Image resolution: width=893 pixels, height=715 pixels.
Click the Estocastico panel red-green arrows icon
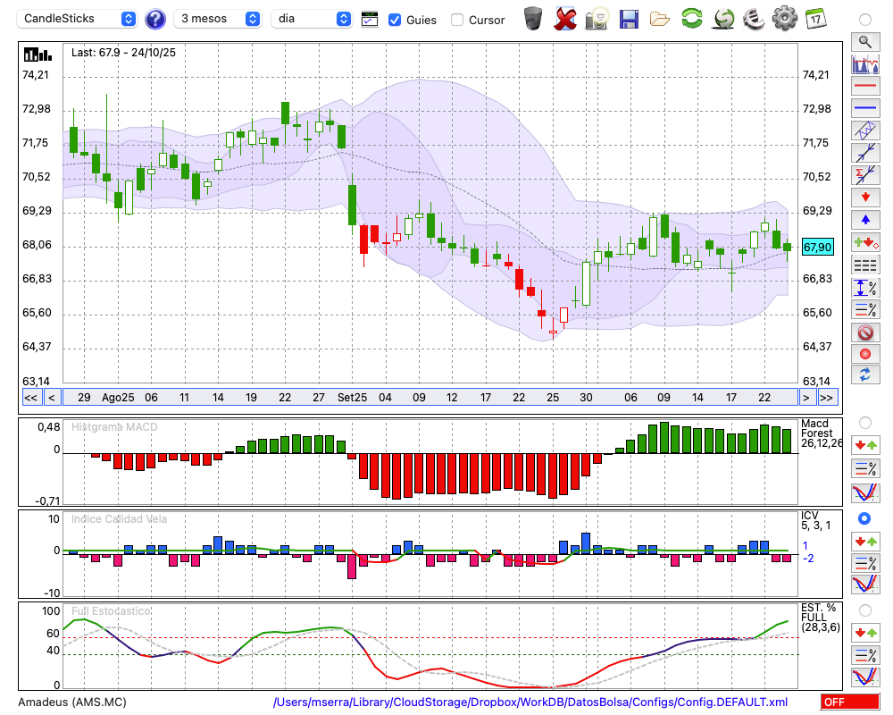click(x=865, y=632)
